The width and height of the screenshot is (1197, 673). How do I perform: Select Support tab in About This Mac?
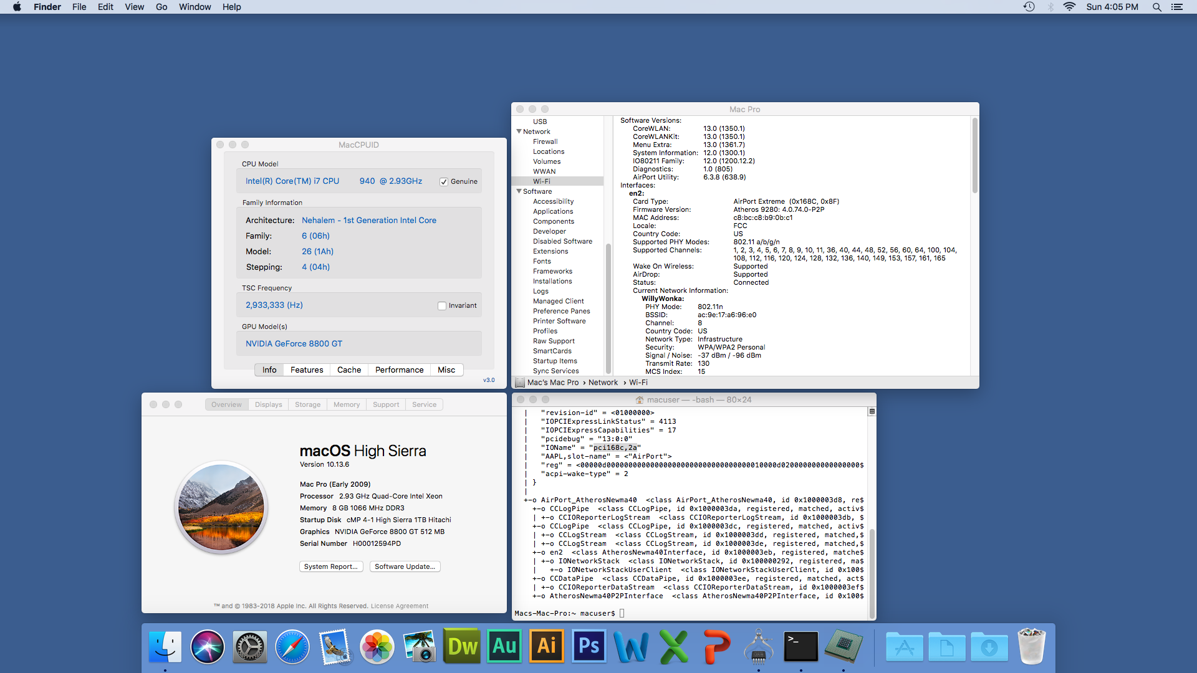tap(386, 404)
